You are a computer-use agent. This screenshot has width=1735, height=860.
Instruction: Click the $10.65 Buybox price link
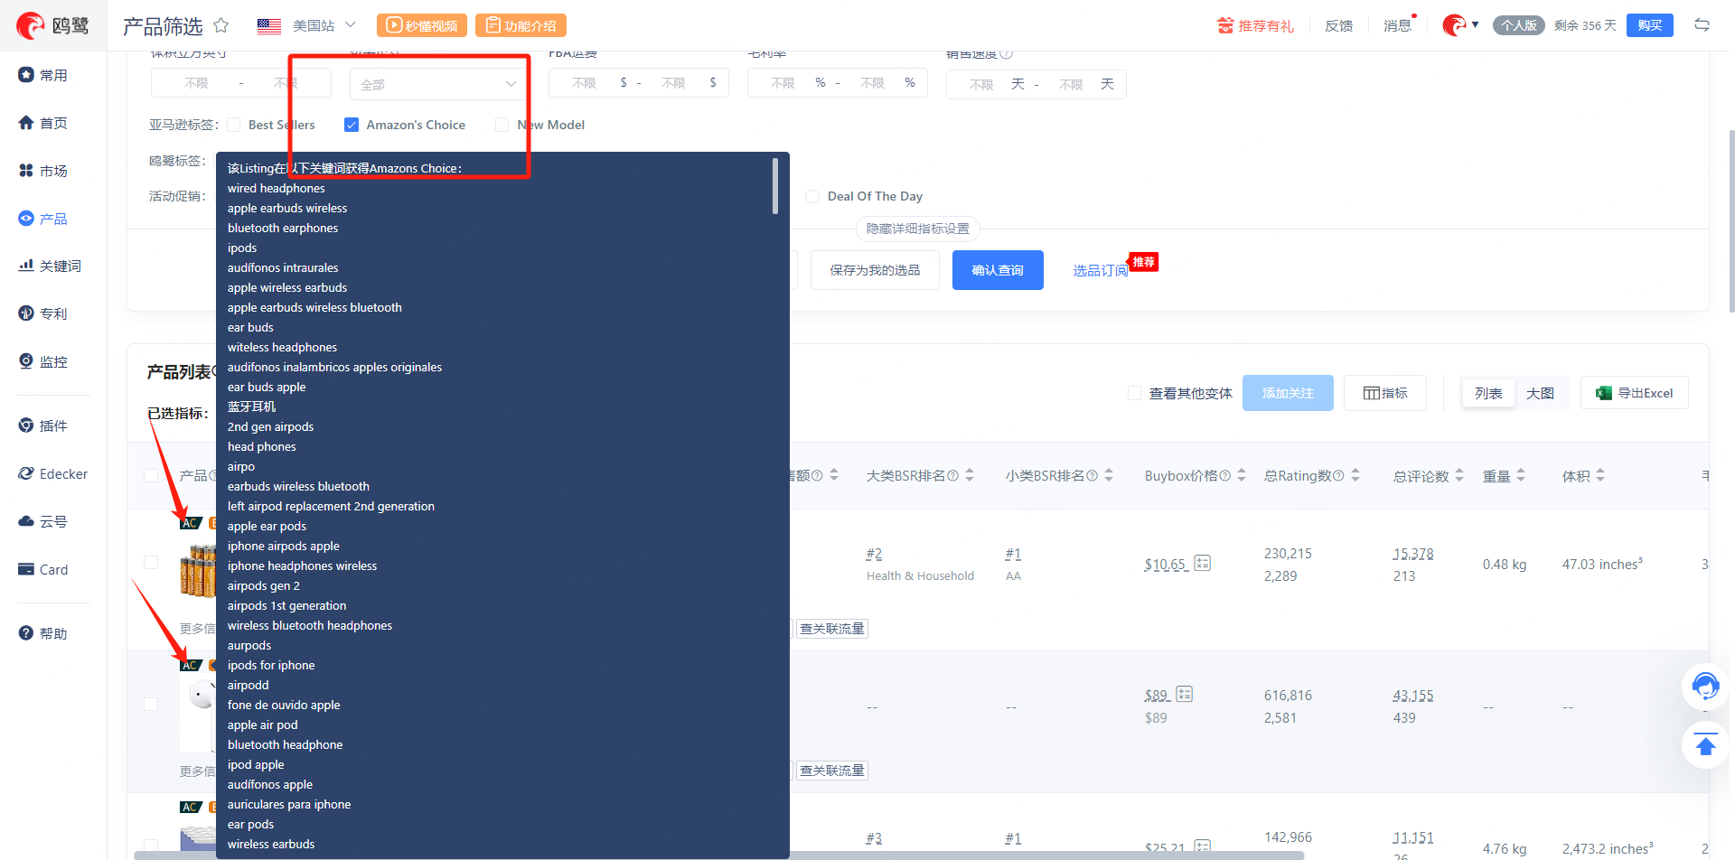[x=1166, y=564]
